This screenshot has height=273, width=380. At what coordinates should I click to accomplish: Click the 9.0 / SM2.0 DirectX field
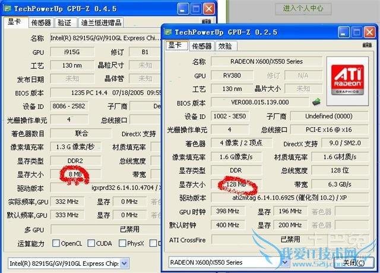point(345,143)
